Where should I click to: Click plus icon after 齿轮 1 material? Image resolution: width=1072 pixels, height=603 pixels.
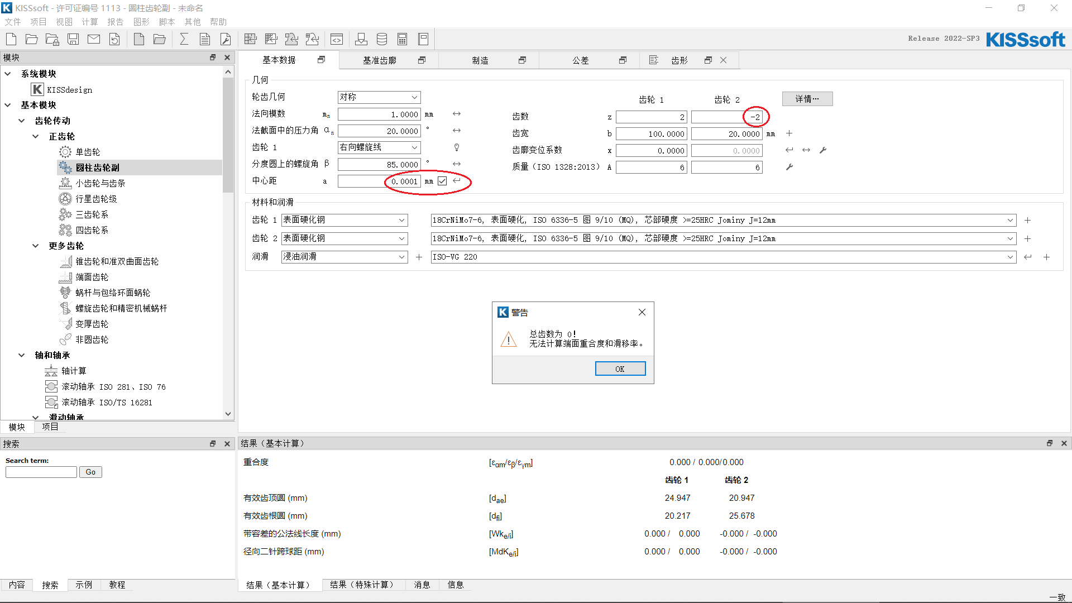1027,220
